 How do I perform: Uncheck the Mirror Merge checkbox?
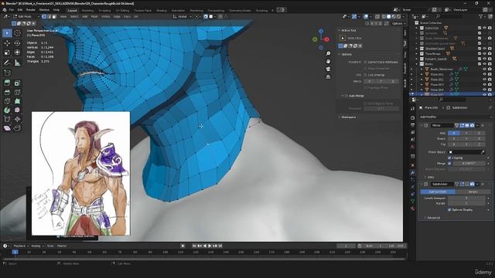(449, 163)
